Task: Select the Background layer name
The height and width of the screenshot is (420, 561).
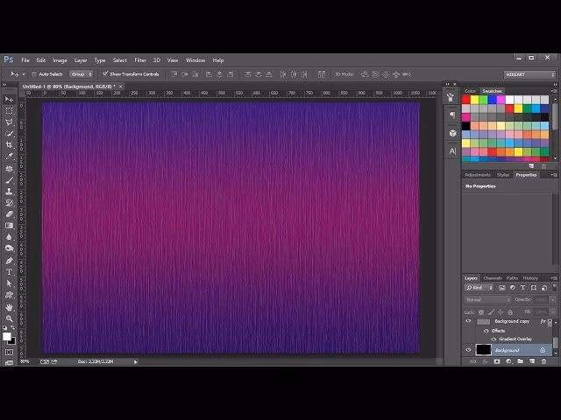Action: click(x=507, y=350)
